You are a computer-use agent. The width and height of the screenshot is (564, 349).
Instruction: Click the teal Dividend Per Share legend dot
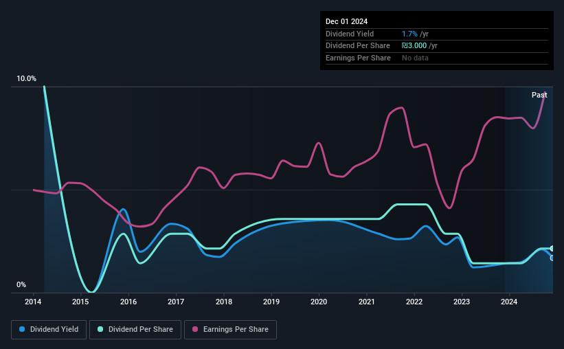pyautogui.click(x=100, y=329)
